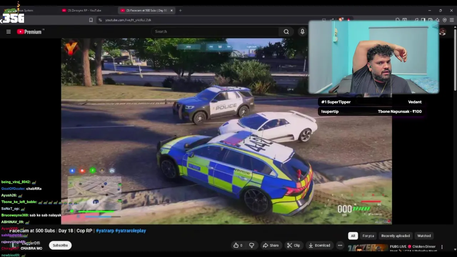Open a new browser tab
457x257 pixels.
pyautogui.click(x=180, y=10)
